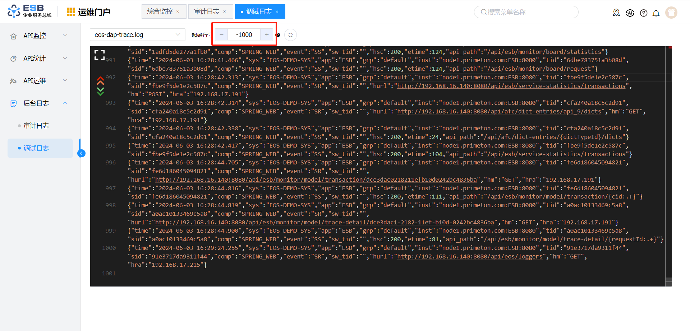690x331 pixels.
Task: Increase the start line number
Action: pos(267,35)
